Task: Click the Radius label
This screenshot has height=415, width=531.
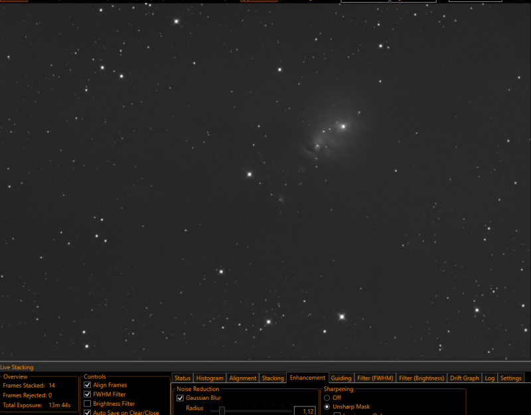Action: coord(194,408)
